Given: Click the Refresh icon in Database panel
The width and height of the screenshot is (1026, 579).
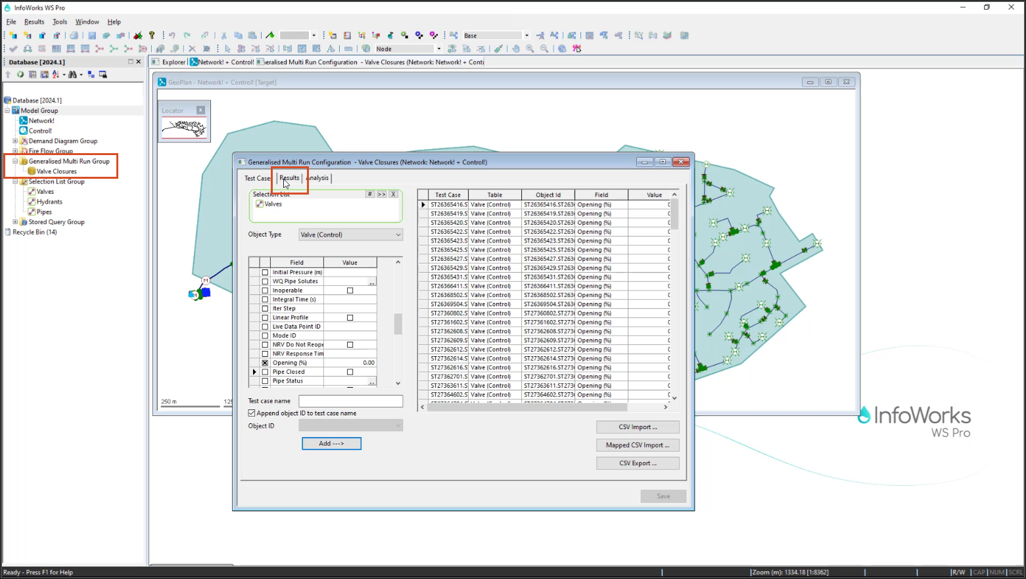Looking at the screenshot, I should 20,74.
